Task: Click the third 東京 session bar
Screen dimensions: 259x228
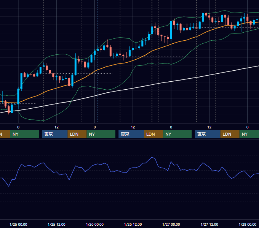Action: (208, 134)
